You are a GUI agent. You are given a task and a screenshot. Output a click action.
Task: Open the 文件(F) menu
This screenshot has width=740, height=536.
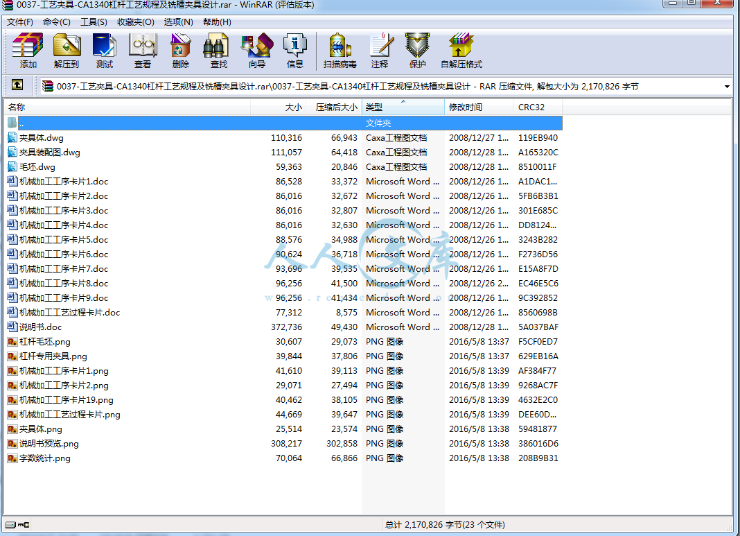20,21
